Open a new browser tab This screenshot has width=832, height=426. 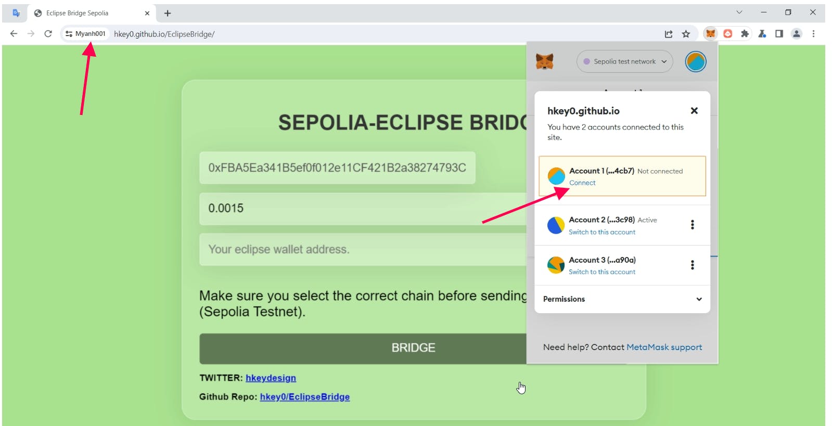pos(168,13)
